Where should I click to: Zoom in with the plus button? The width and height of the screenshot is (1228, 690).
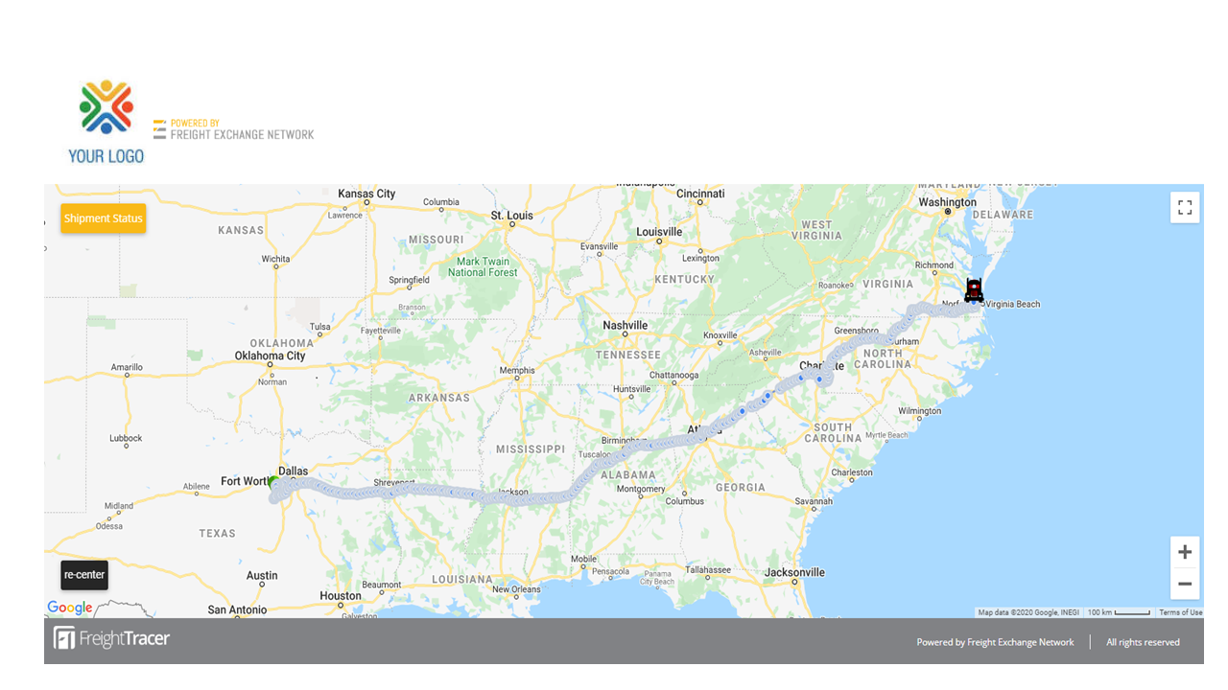coord(1185,552)
